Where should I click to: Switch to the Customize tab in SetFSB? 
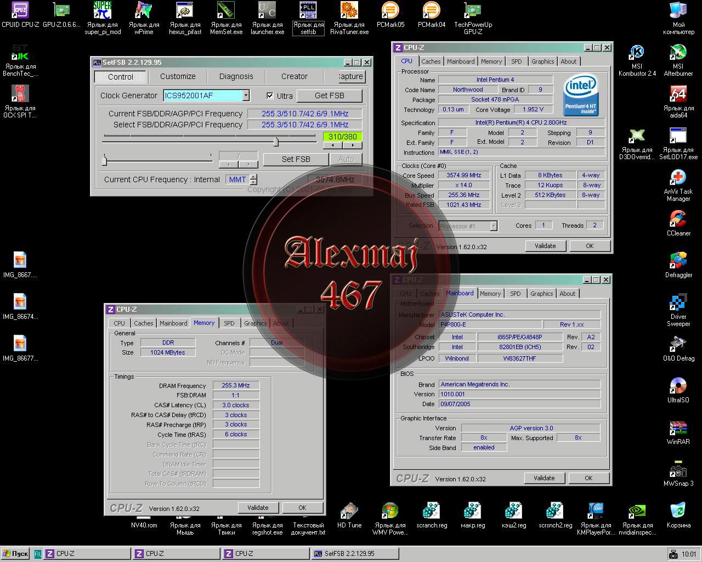(178, 76)
